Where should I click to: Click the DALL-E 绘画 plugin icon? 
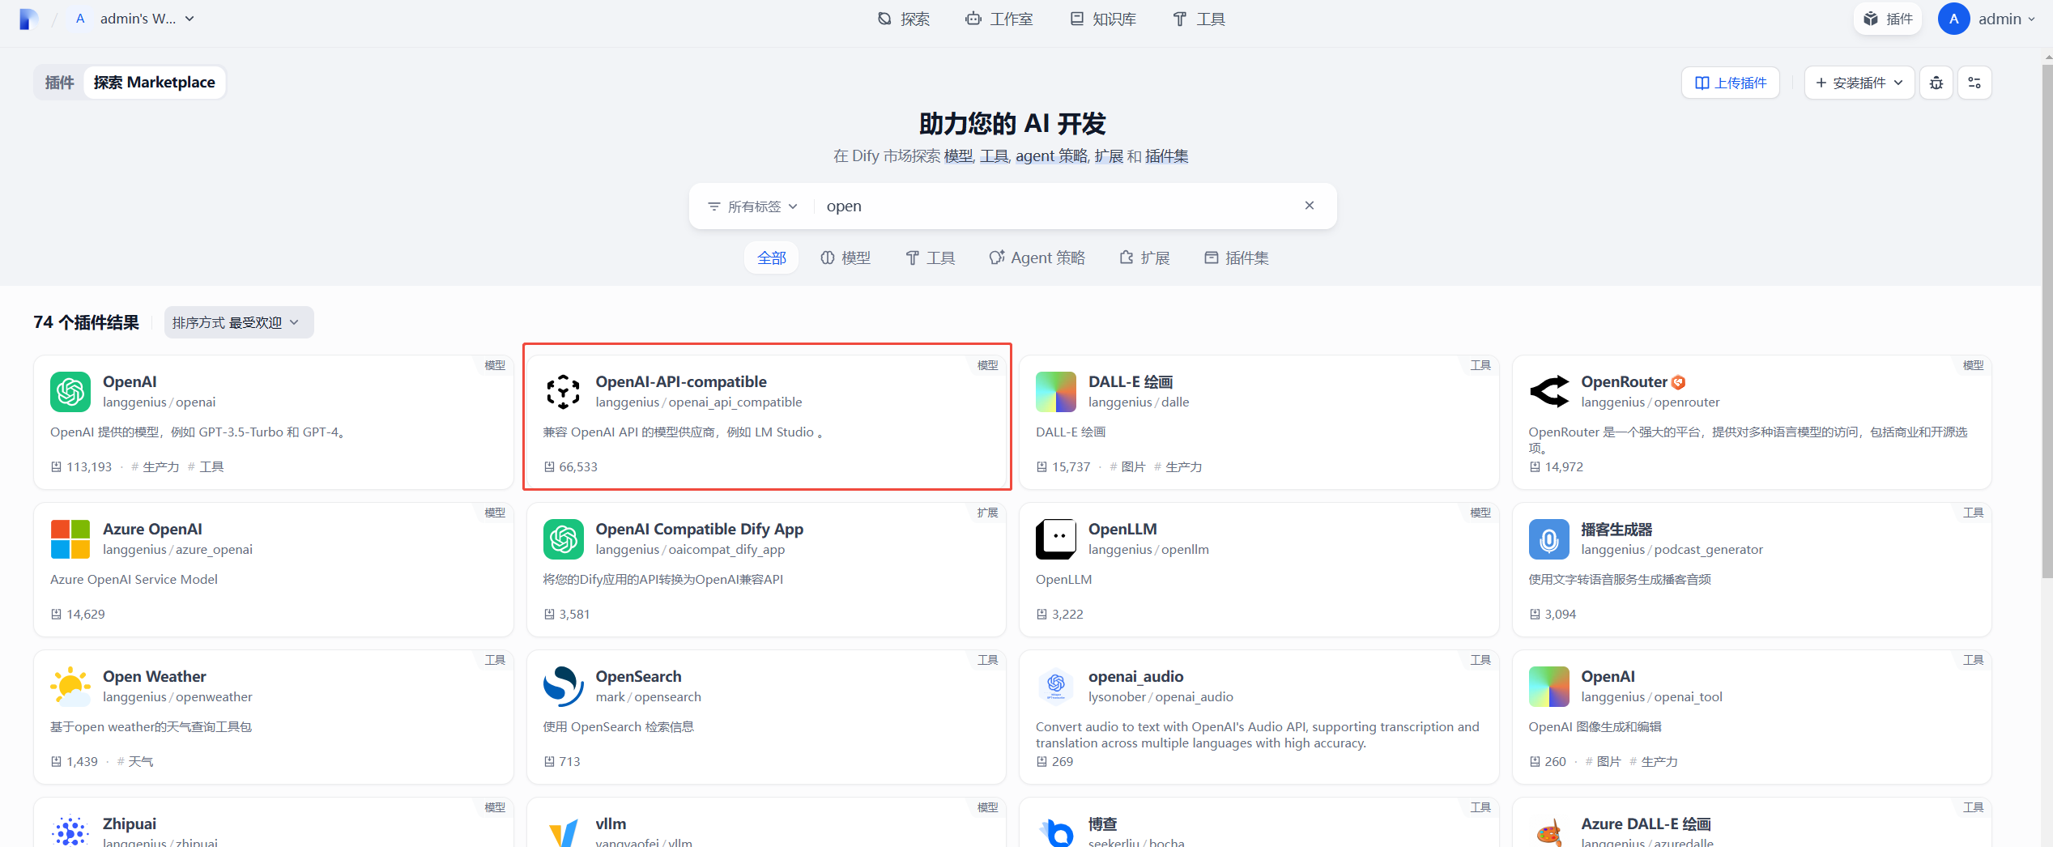1056,392
